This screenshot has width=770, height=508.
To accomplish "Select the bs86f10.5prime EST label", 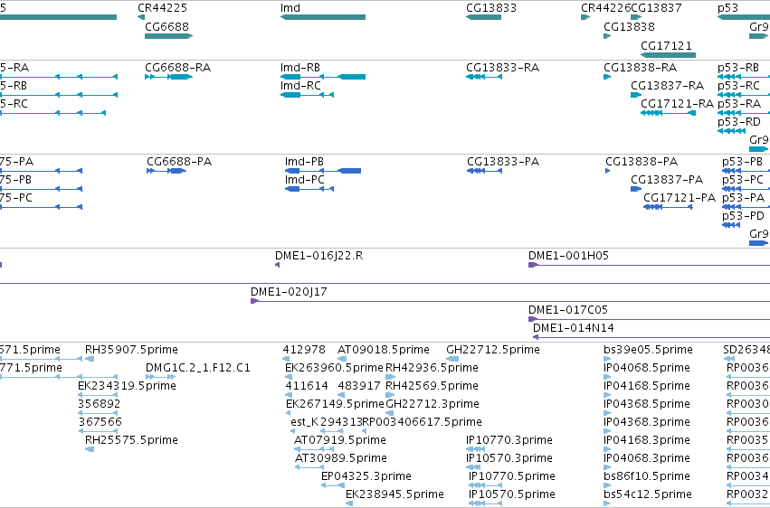I will 647,476.
